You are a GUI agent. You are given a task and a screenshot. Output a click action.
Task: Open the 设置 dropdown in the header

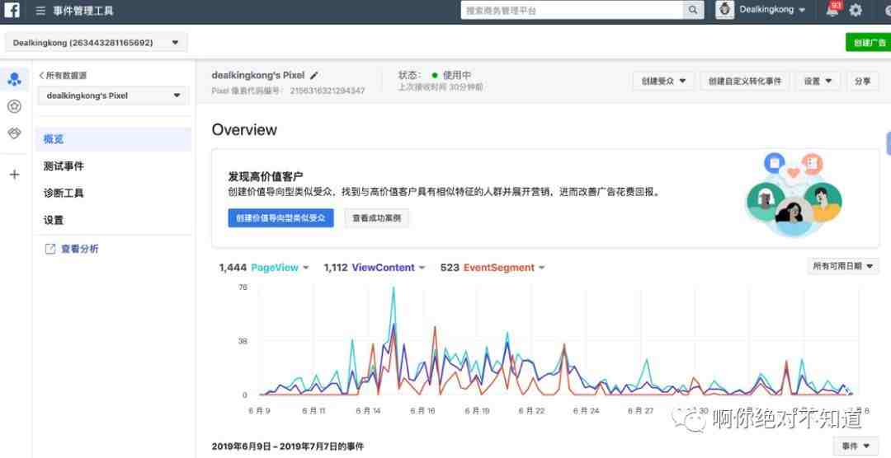pos(818,82)
